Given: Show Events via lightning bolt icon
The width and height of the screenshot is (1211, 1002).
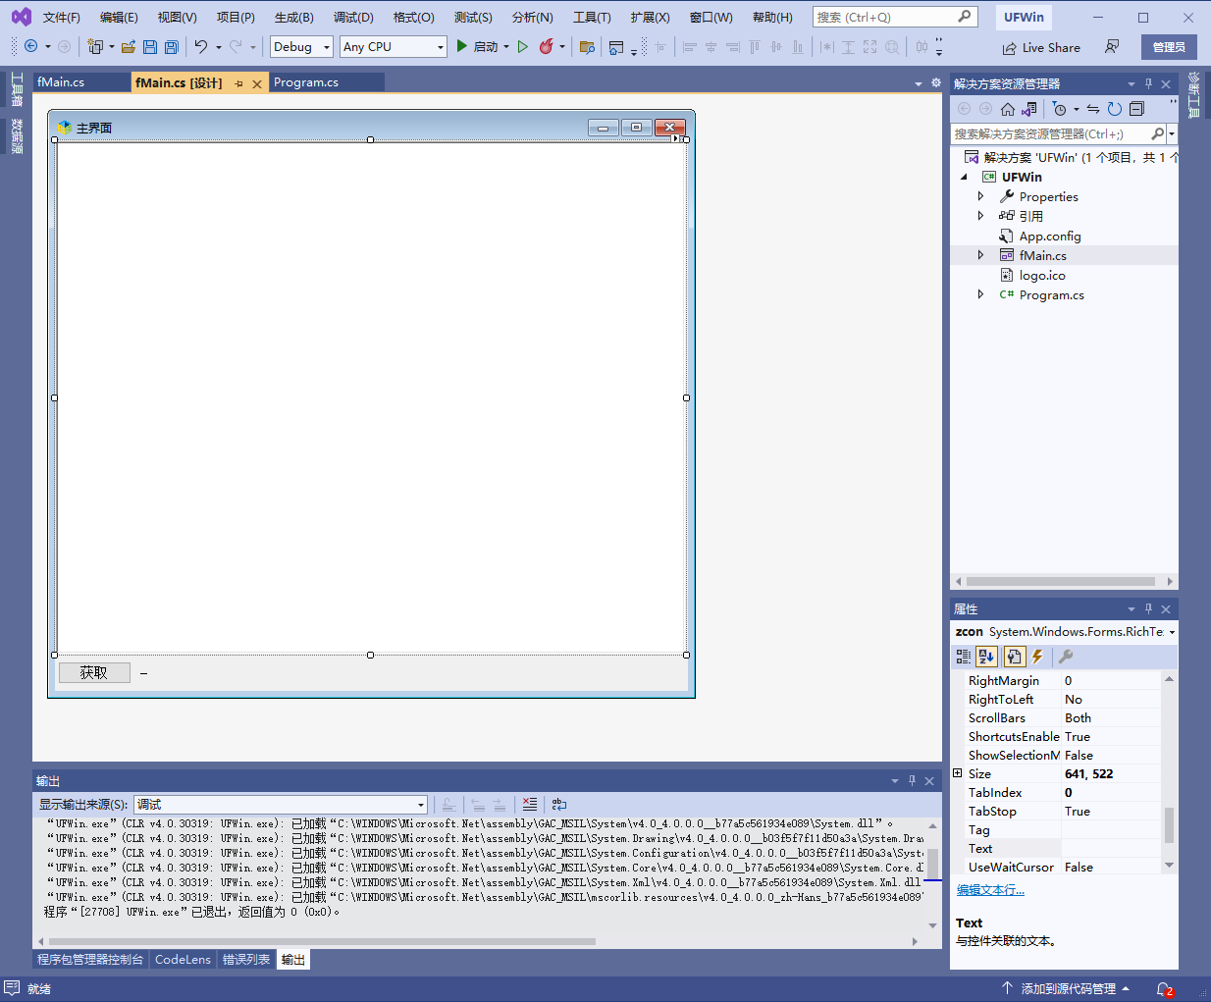Looking at the screenshot, I should [1037, 657].
